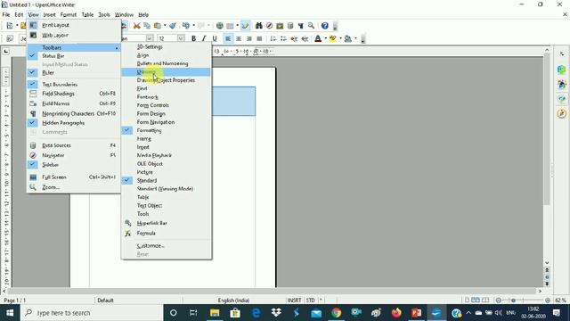Image resolution: width=570 pixels, height=321 pixels.
Task: Click Customize... in Toolbars submenu
Action: [x=167, y=246]
